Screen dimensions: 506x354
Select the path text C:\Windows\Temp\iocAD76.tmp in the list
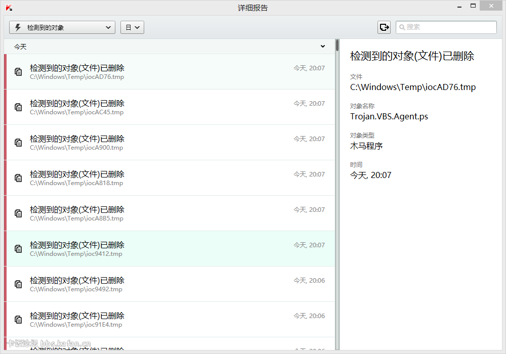77,77
